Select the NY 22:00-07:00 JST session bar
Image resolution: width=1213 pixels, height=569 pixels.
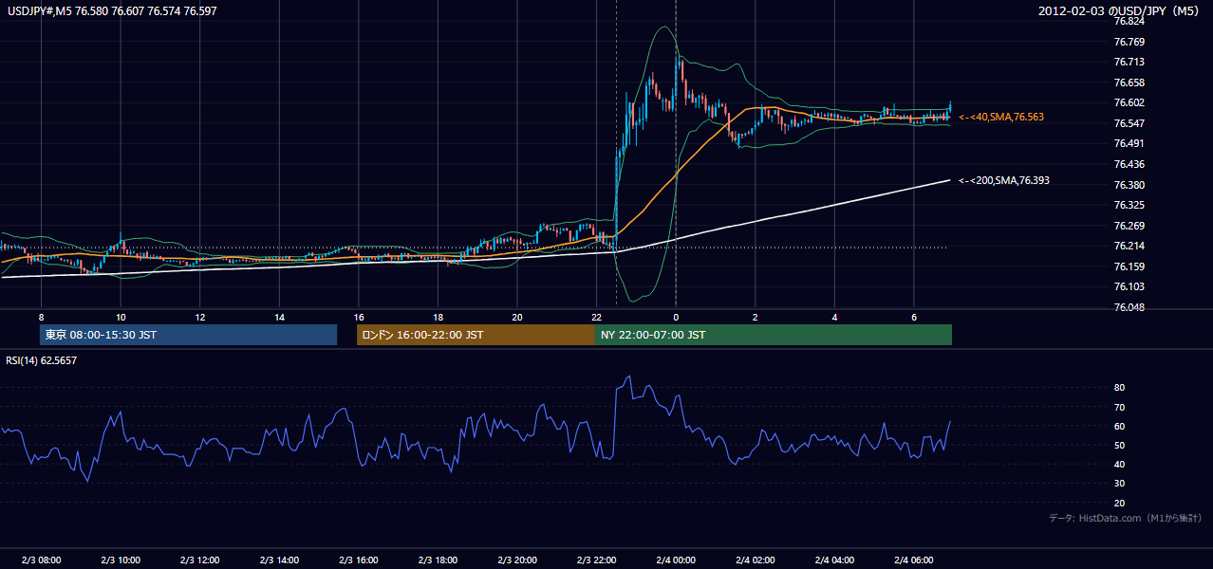tap(774, 335)
